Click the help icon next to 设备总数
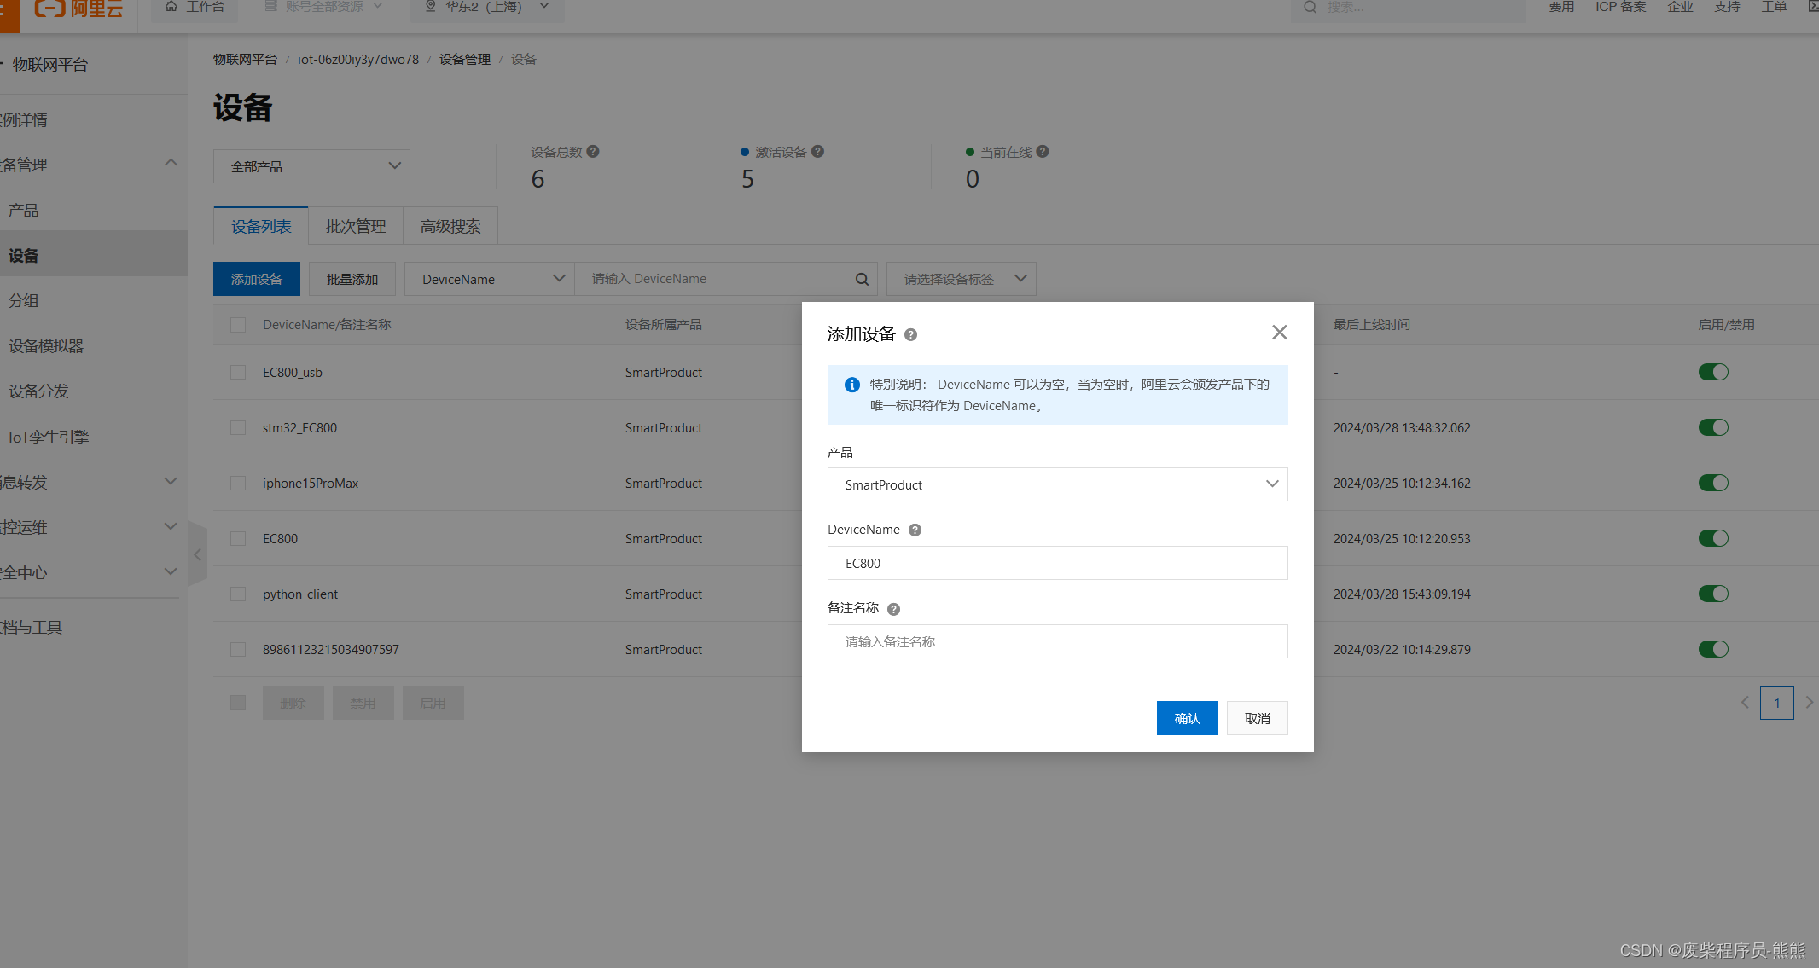 pos(594,151)
